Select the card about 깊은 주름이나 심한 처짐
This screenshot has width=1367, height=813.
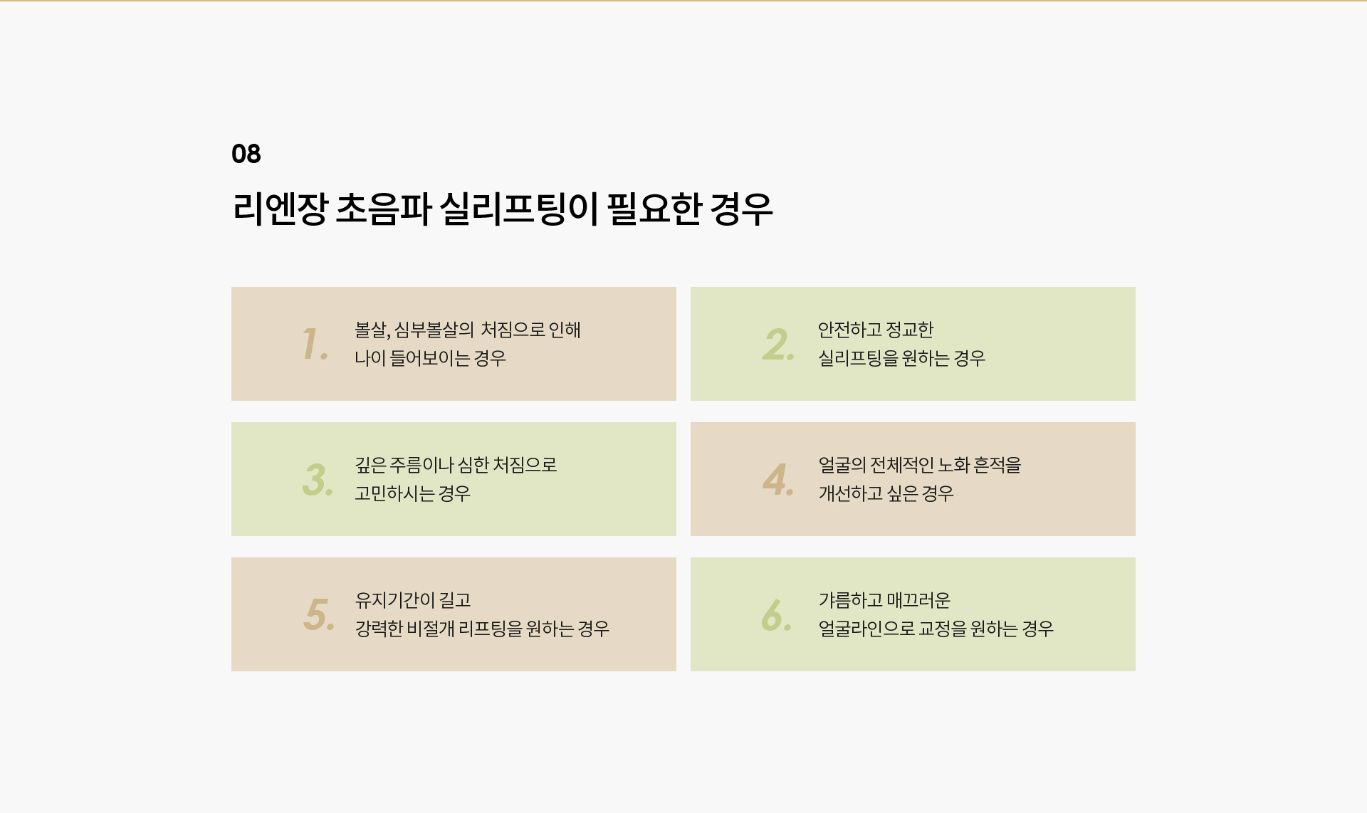[x=454, y=479]
